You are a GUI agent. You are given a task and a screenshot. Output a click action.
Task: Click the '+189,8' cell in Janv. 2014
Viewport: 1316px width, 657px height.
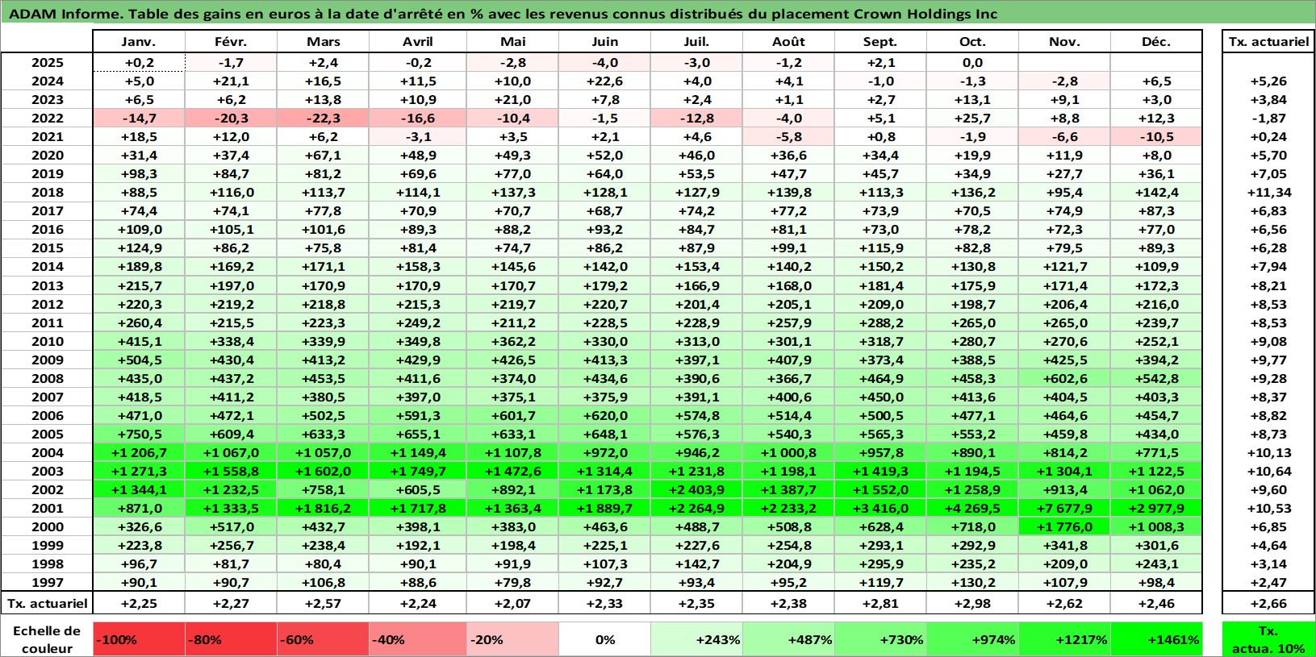click(139, 267)
